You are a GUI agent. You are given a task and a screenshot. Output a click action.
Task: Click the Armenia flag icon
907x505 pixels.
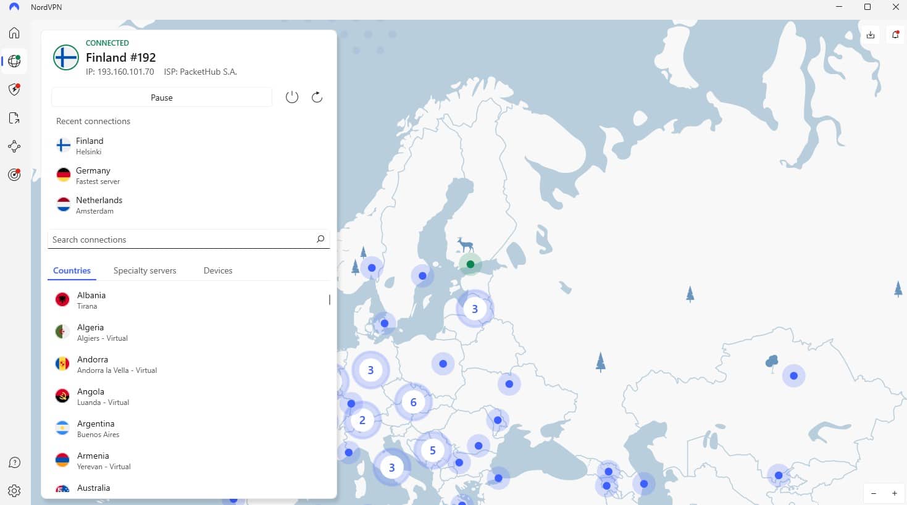point(62,461)
